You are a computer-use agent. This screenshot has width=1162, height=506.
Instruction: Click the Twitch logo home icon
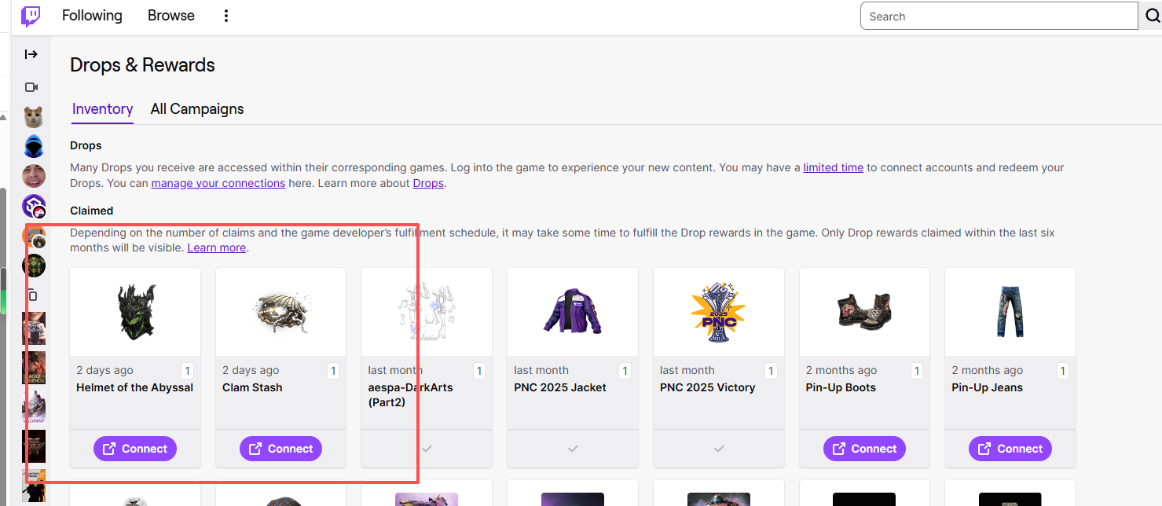coord(31,16)
